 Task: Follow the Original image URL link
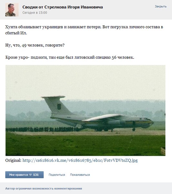pos(80,160)
